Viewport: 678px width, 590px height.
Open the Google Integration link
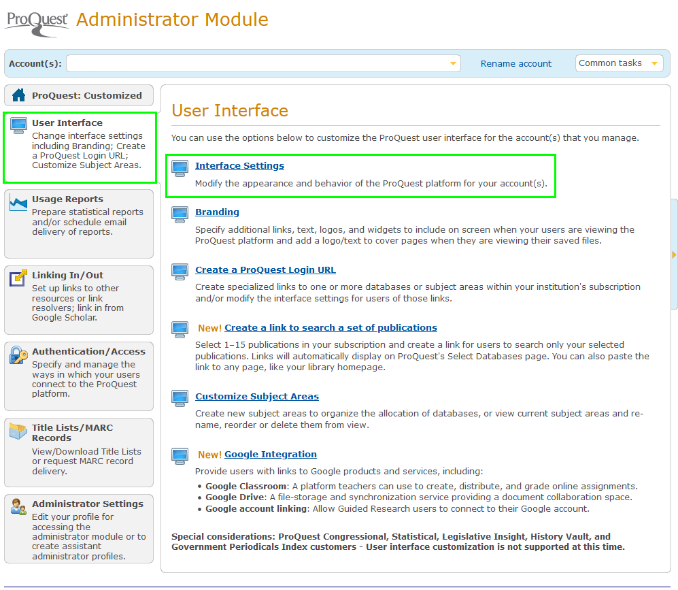270,454
